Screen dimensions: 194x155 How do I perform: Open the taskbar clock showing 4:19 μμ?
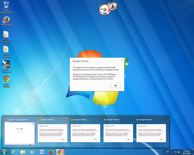(186, 152)
